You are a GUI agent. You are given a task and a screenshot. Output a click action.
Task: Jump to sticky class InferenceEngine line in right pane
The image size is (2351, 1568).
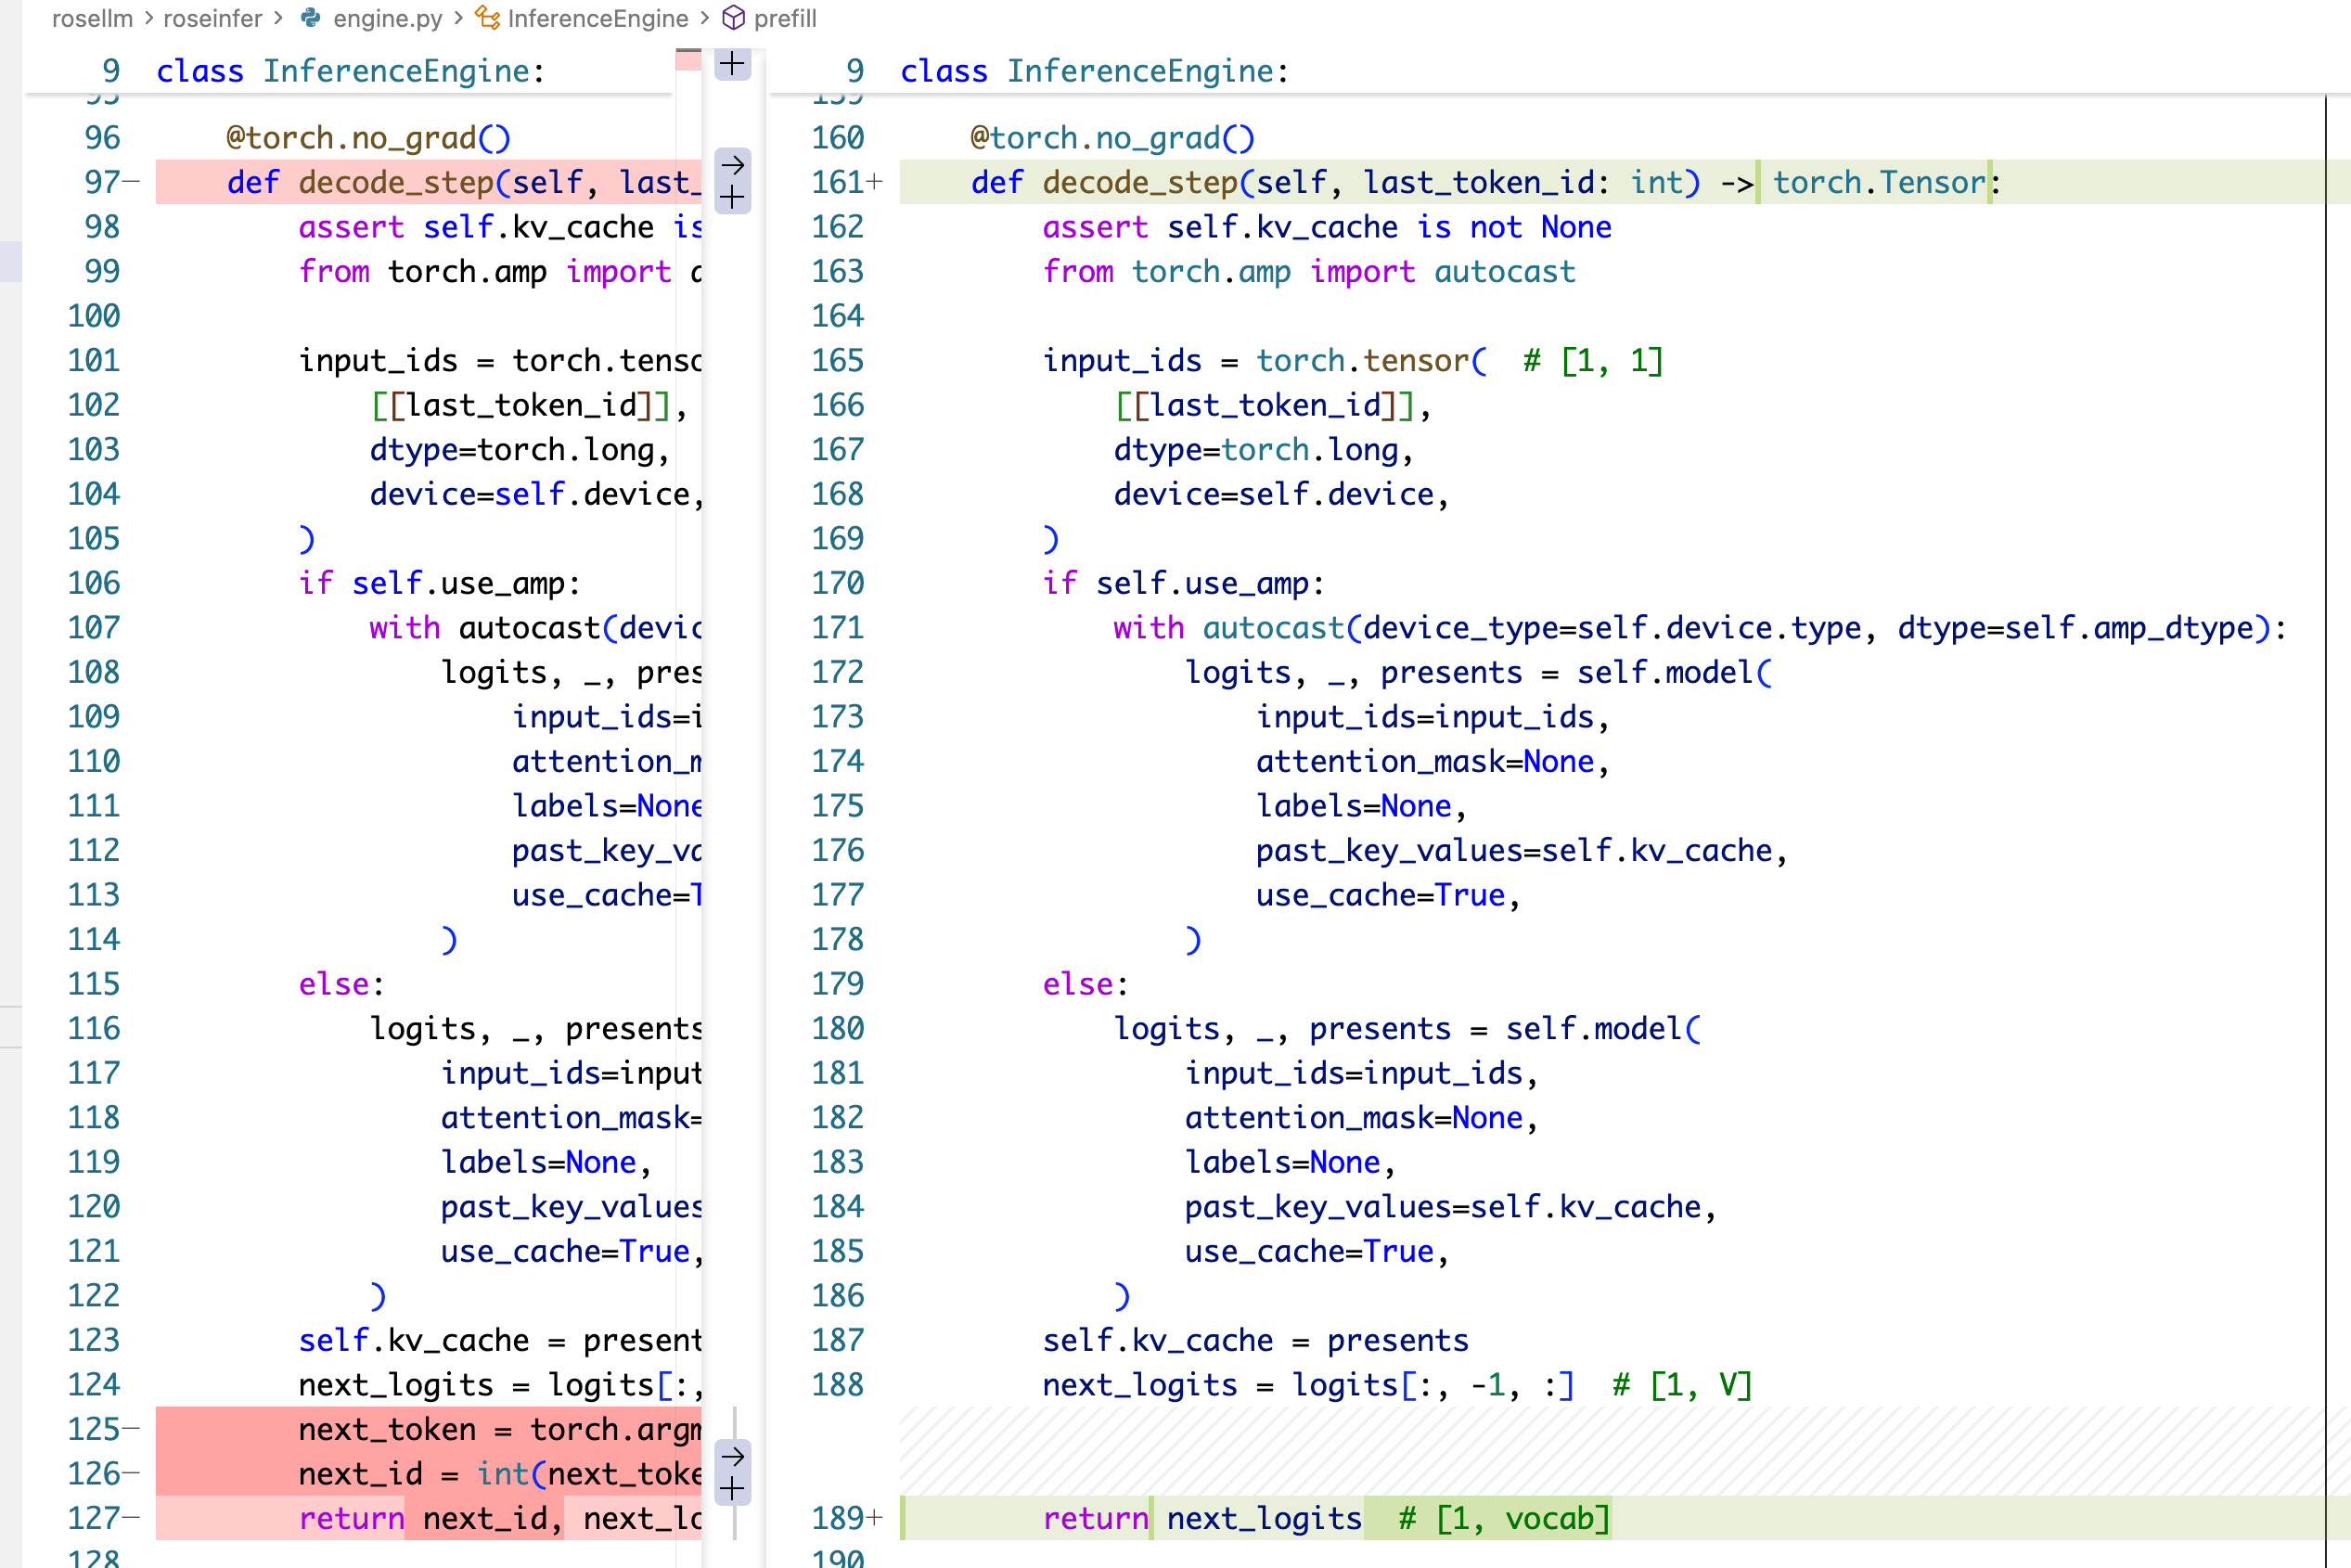pos(1094,71)
